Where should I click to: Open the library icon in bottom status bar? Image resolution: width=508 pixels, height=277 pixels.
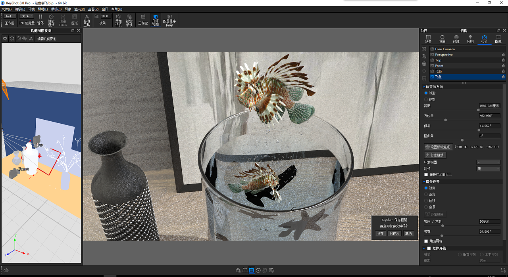[245, 270]
